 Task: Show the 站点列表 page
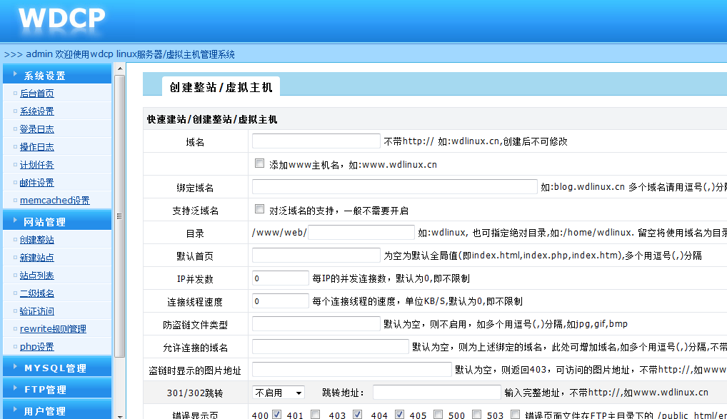coord(36,276)
